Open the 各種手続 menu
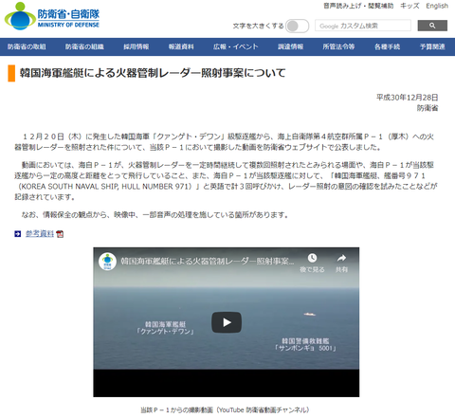The image size is (455, 418). tap(387, 46)
